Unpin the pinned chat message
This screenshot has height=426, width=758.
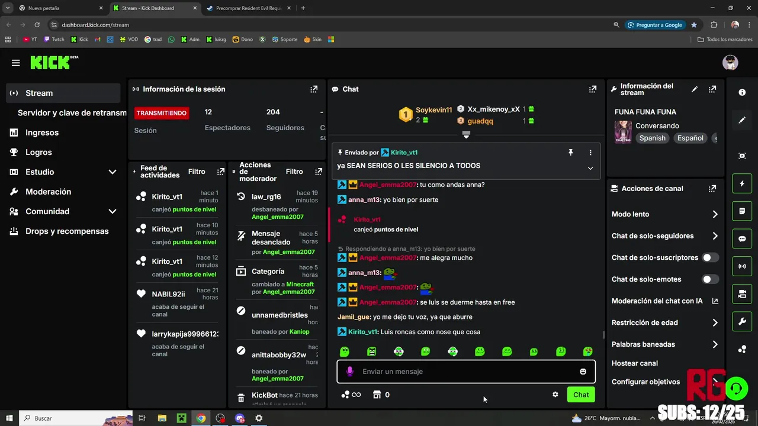[x=571, y=153]
